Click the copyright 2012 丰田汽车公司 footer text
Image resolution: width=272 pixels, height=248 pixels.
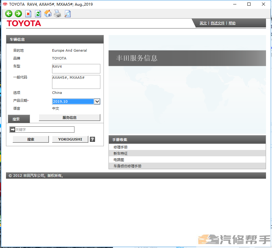click(x=36, y=176)
